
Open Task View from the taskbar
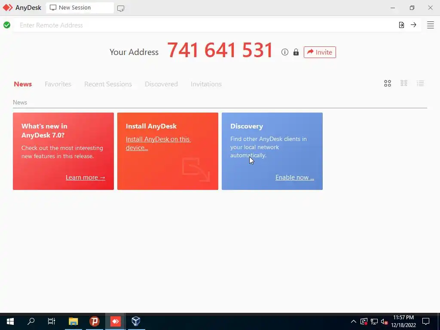pos(52,321)
